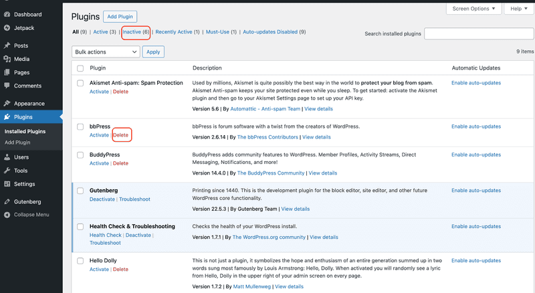Open Media library sidebar icon
This screenshot has height=293, width=535.
point(7,59)
